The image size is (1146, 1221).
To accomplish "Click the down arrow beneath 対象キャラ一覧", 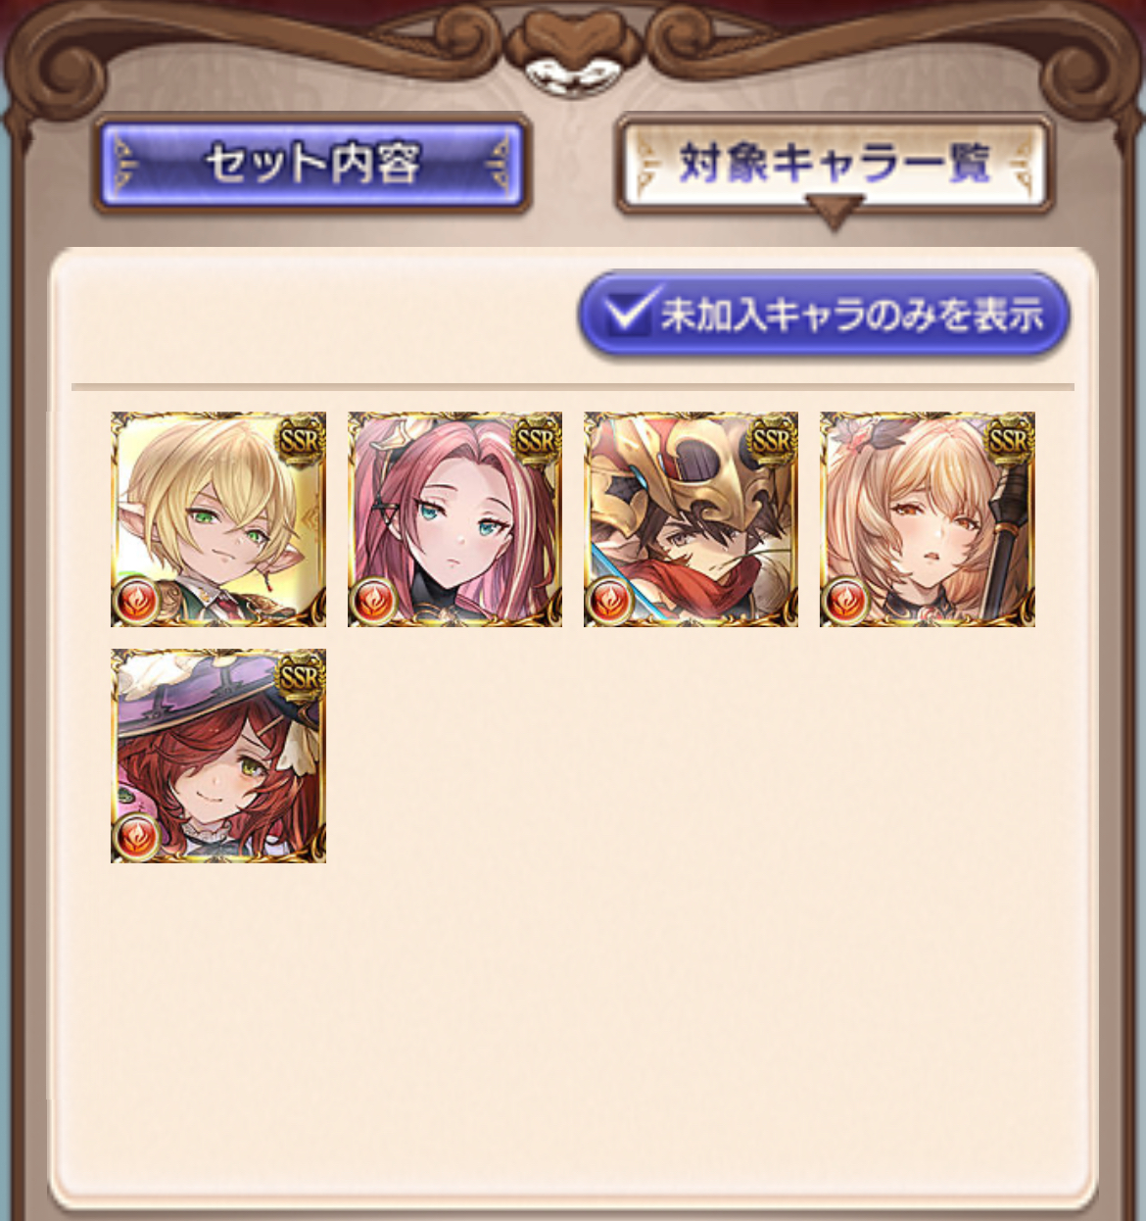I will pyautogui.click(x=834, y=211).
